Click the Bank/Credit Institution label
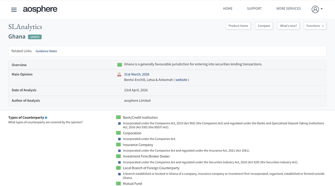The image size is (335, 186). (x=140, y=117)
